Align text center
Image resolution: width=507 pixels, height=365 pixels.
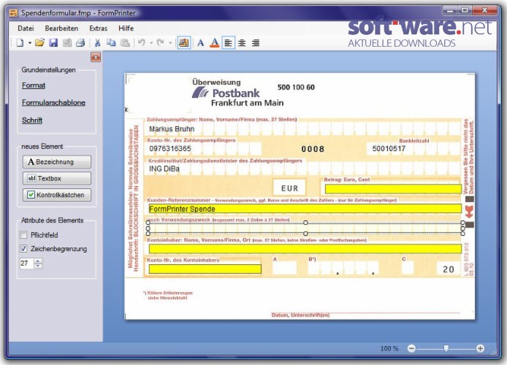[x=242, y=43]
